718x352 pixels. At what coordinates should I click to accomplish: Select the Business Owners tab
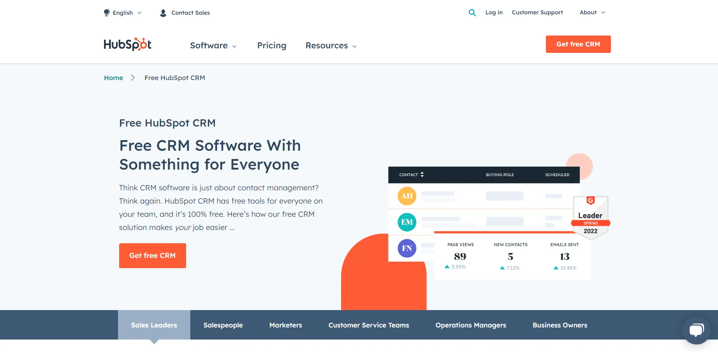[x=560, y=325]
